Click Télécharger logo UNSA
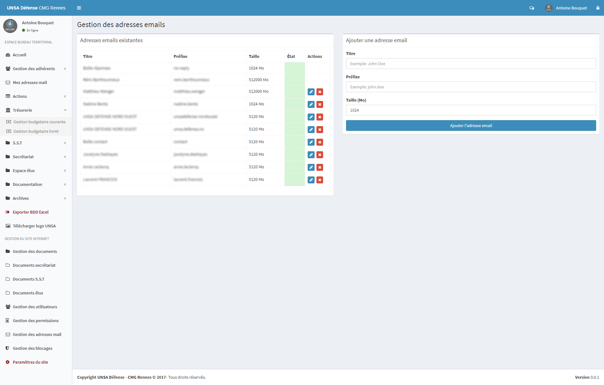 (36, 226)
